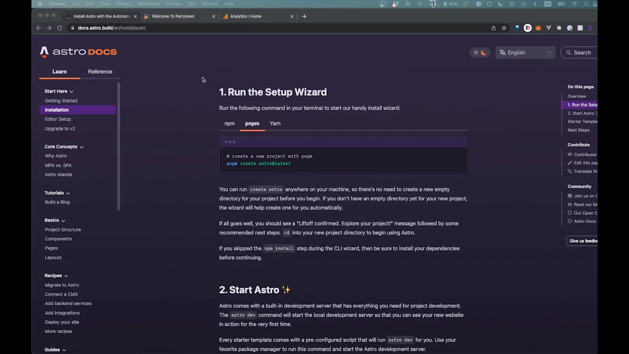Open Add backend services recipe

click(x=68, y=304)
